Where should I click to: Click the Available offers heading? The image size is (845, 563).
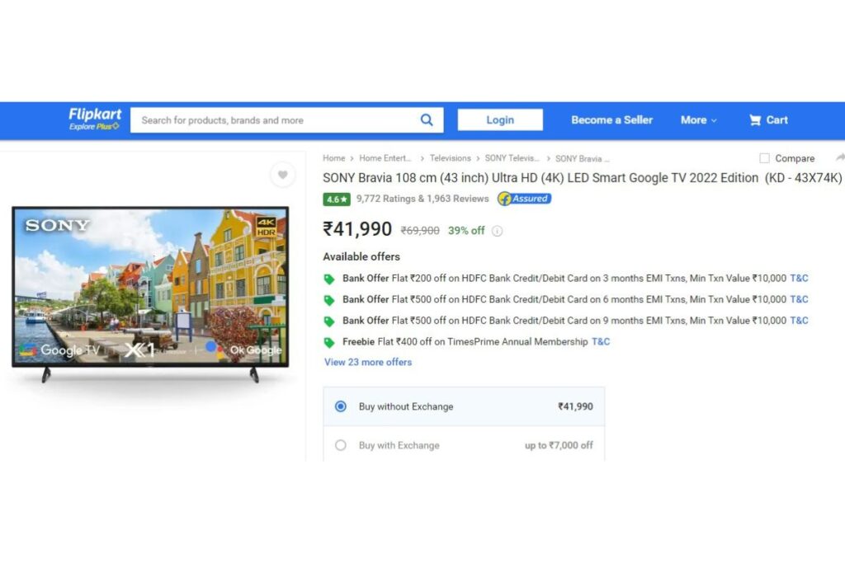point(361,256)
